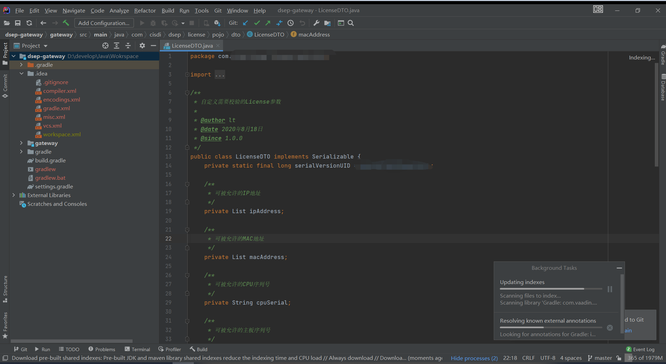Pause Updating indexes task
Screen dimensions: 666x364
[x=610, y=289]
